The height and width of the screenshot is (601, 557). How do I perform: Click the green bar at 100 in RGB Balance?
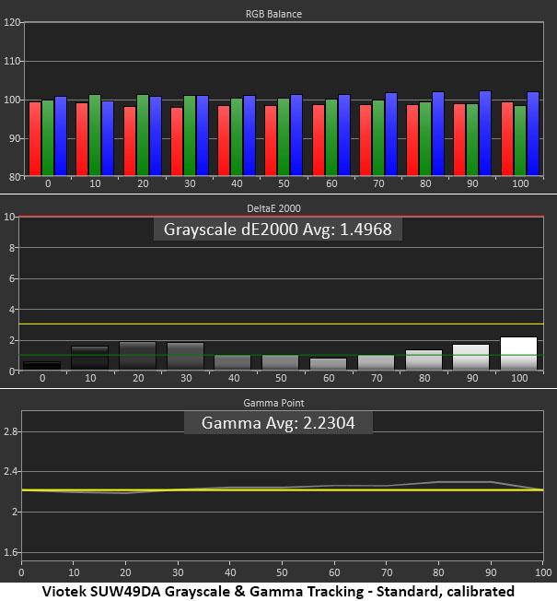pyautogui.click(x=520, y=141)
